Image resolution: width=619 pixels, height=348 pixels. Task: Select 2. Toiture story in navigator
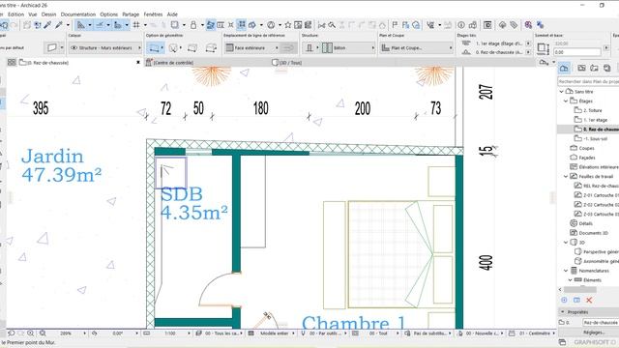pyautogui.click(x=593, y=110)
